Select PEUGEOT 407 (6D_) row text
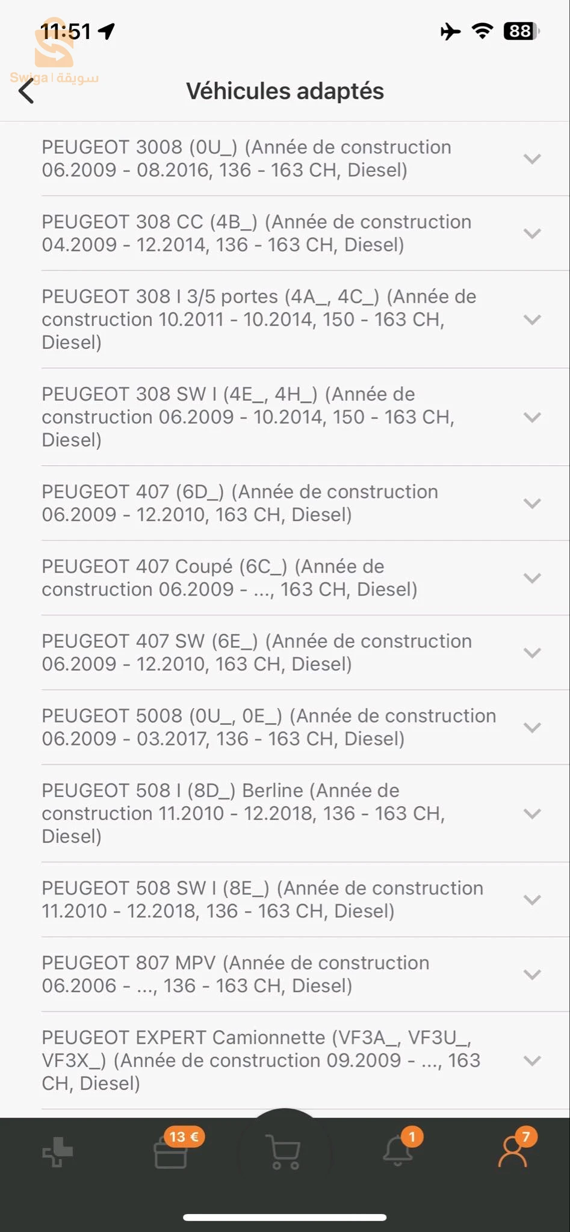 (x=240, y=503)
